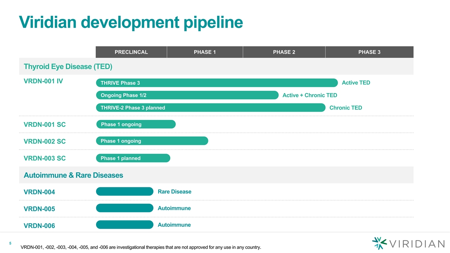Click the VRDN-004 preclinical bar
This screenshot has width=450, height=253.
click(124, 192)
